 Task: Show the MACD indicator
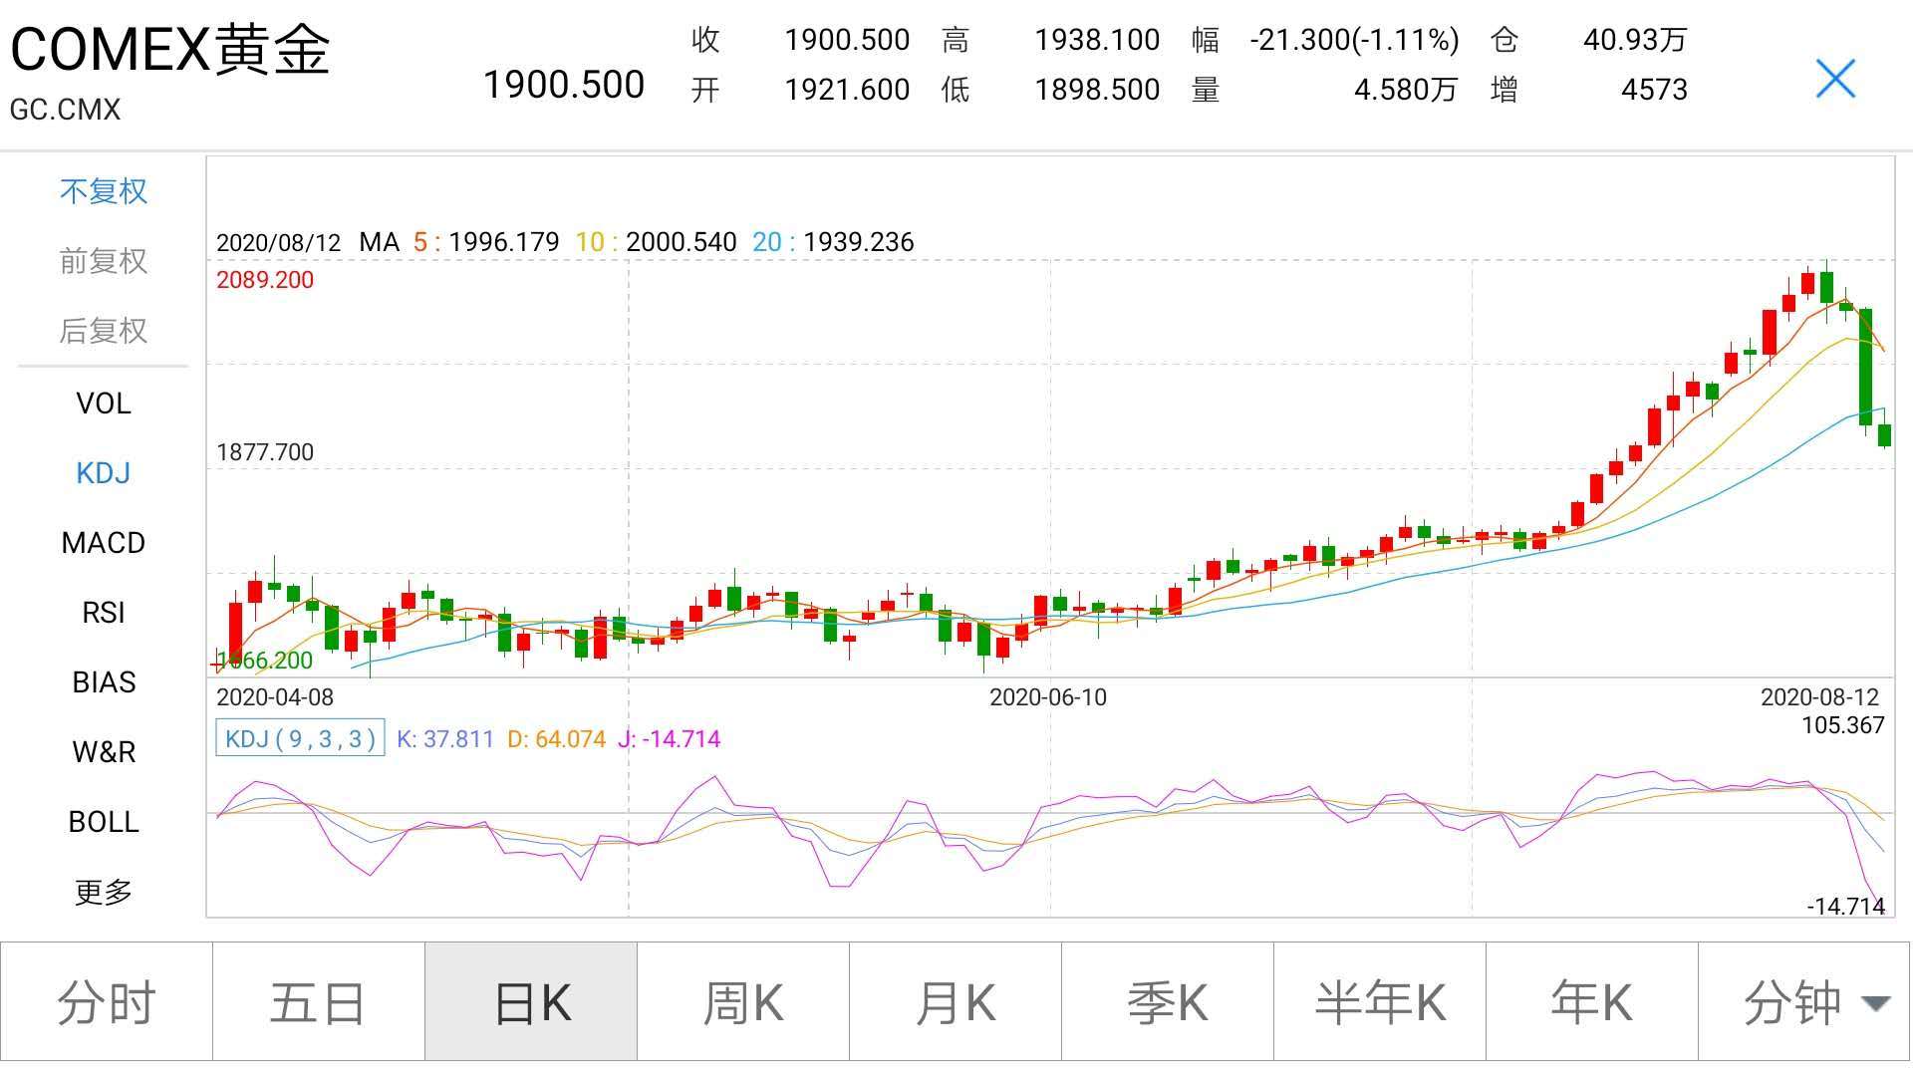[104, 543]
